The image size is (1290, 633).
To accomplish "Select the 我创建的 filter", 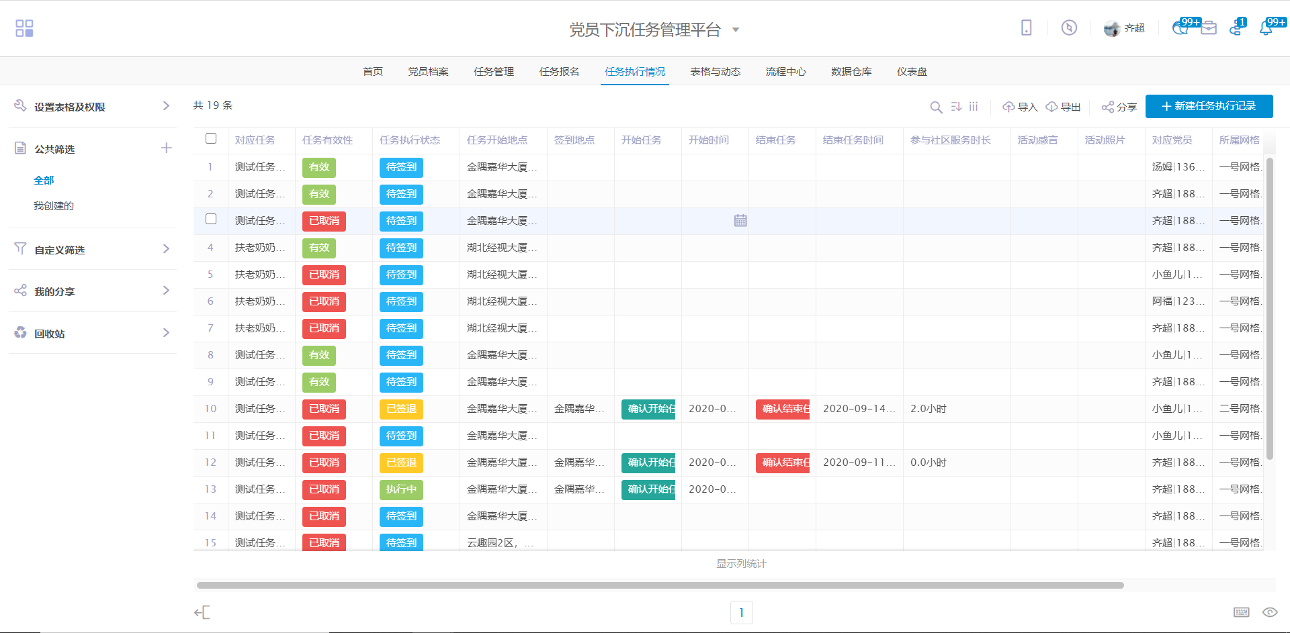I will coord(54,206).
